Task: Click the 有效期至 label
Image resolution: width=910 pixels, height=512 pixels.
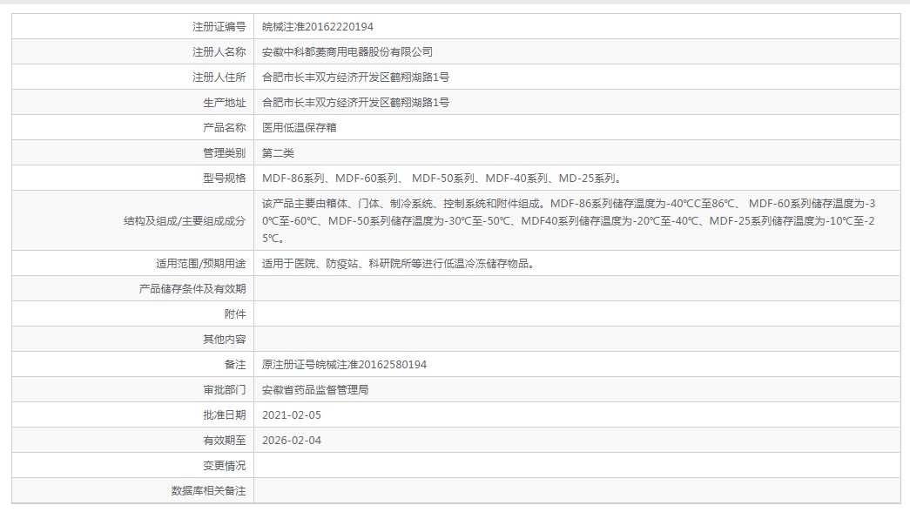Action: pos(224,441)
